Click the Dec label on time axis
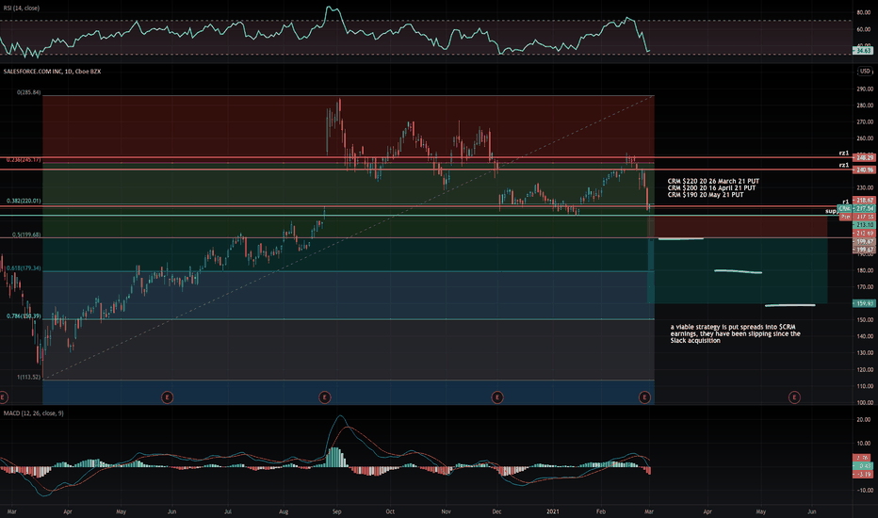878x518 pixels. pos(496,511)
